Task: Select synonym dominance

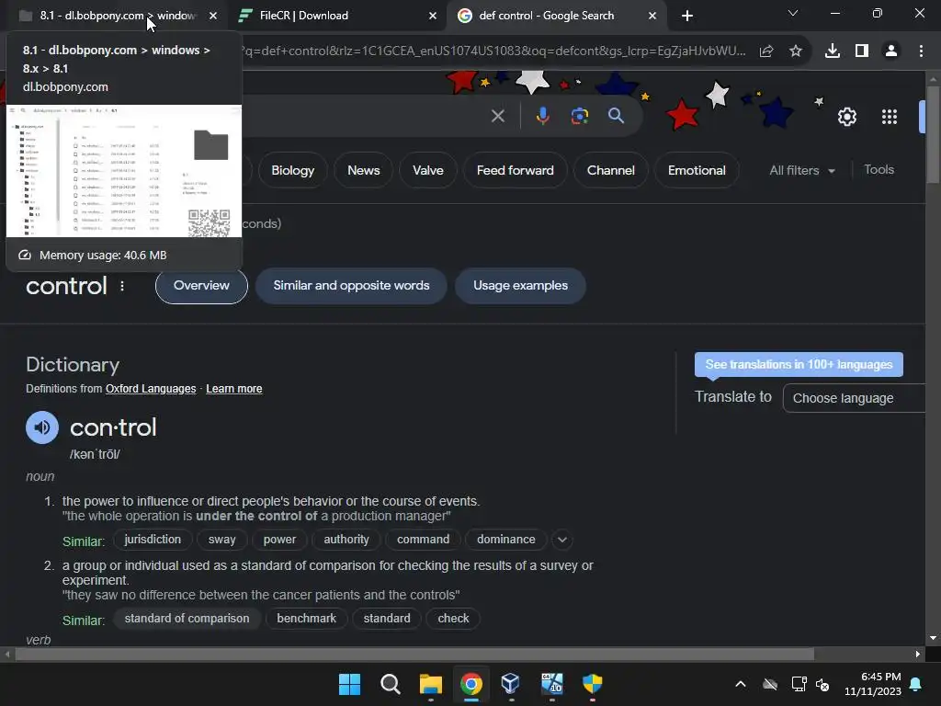Action: coord(506,540)
